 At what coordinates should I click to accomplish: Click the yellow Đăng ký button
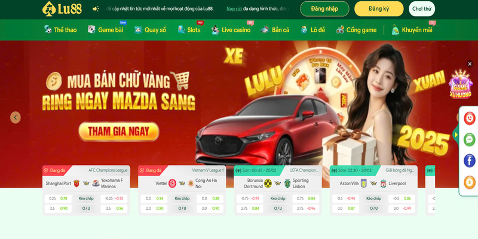[379, 9]
